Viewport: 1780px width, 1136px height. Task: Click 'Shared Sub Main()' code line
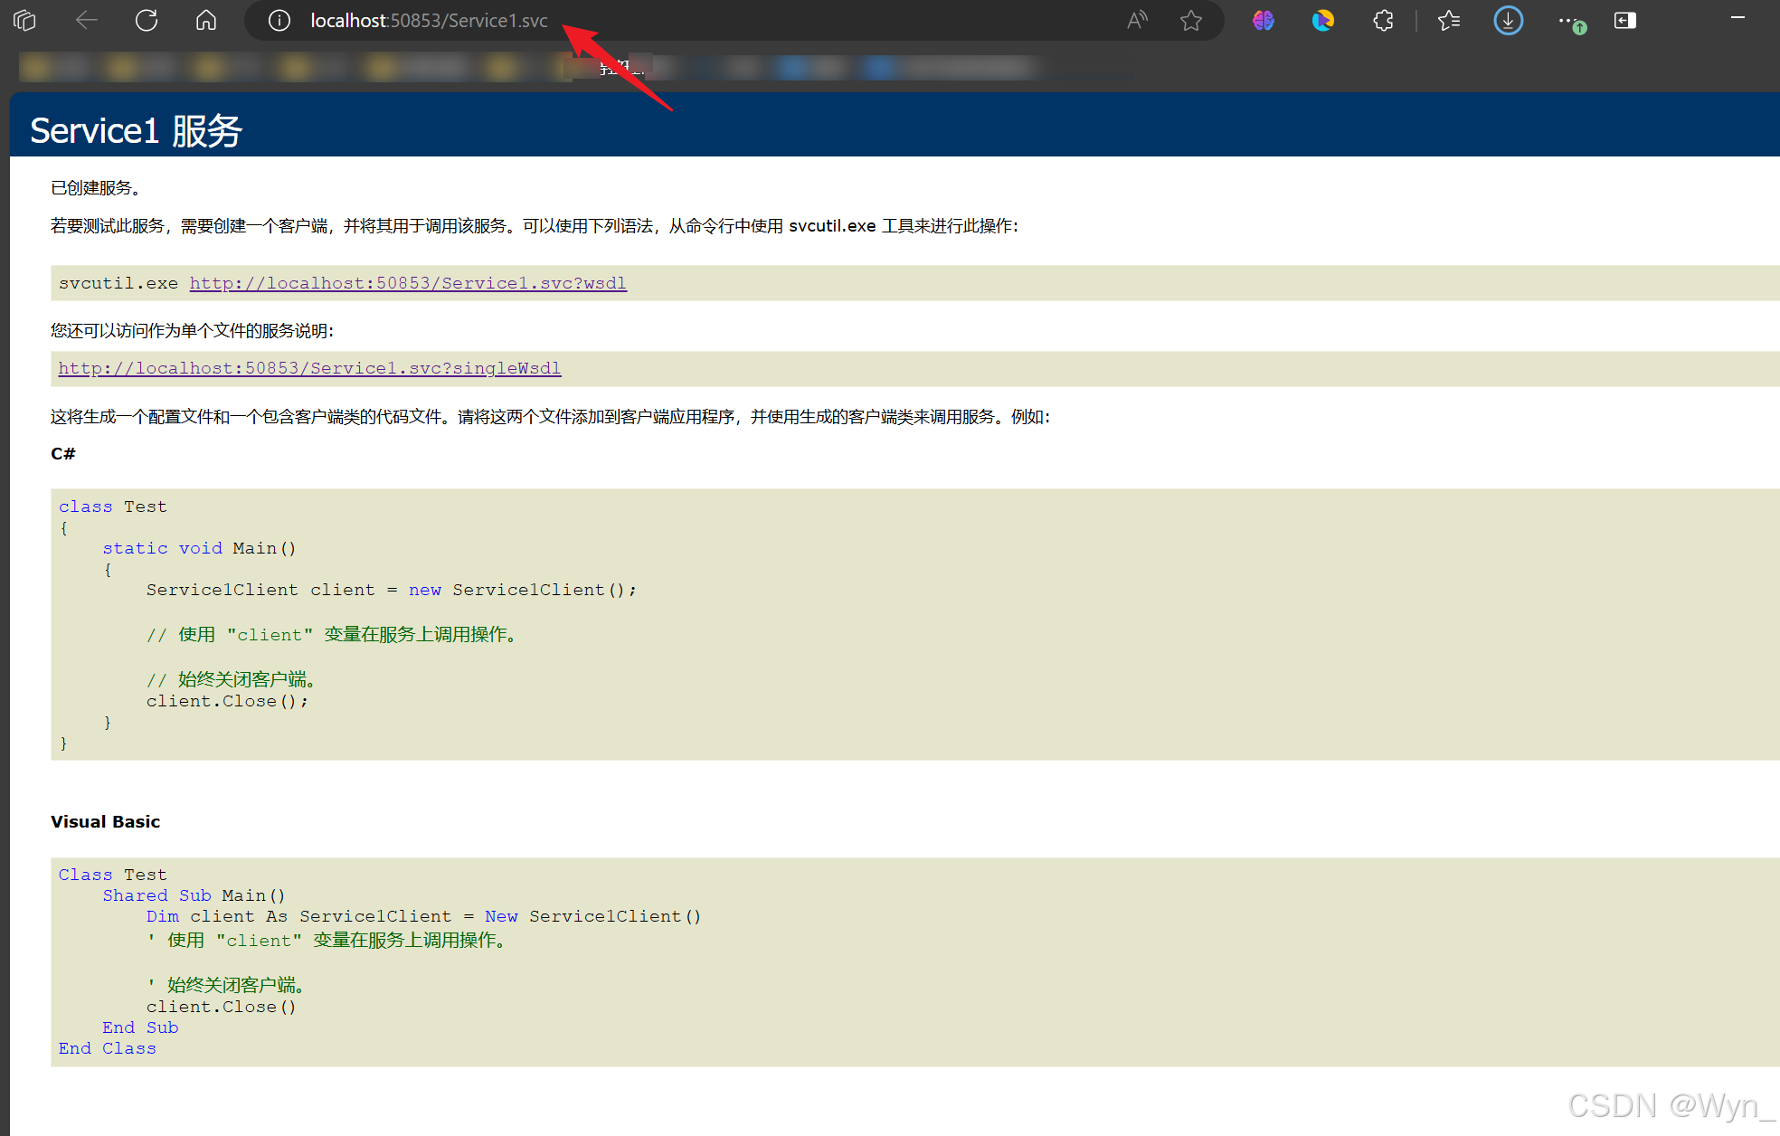pos(194,895)
